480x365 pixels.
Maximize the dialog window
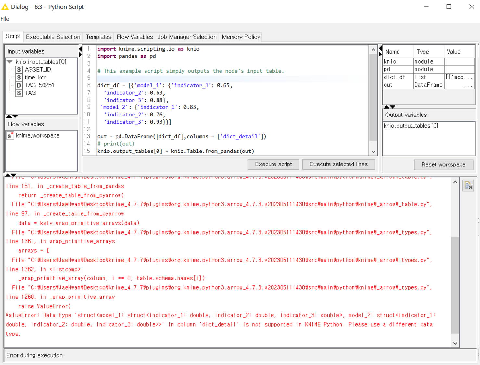coord(448,7)
